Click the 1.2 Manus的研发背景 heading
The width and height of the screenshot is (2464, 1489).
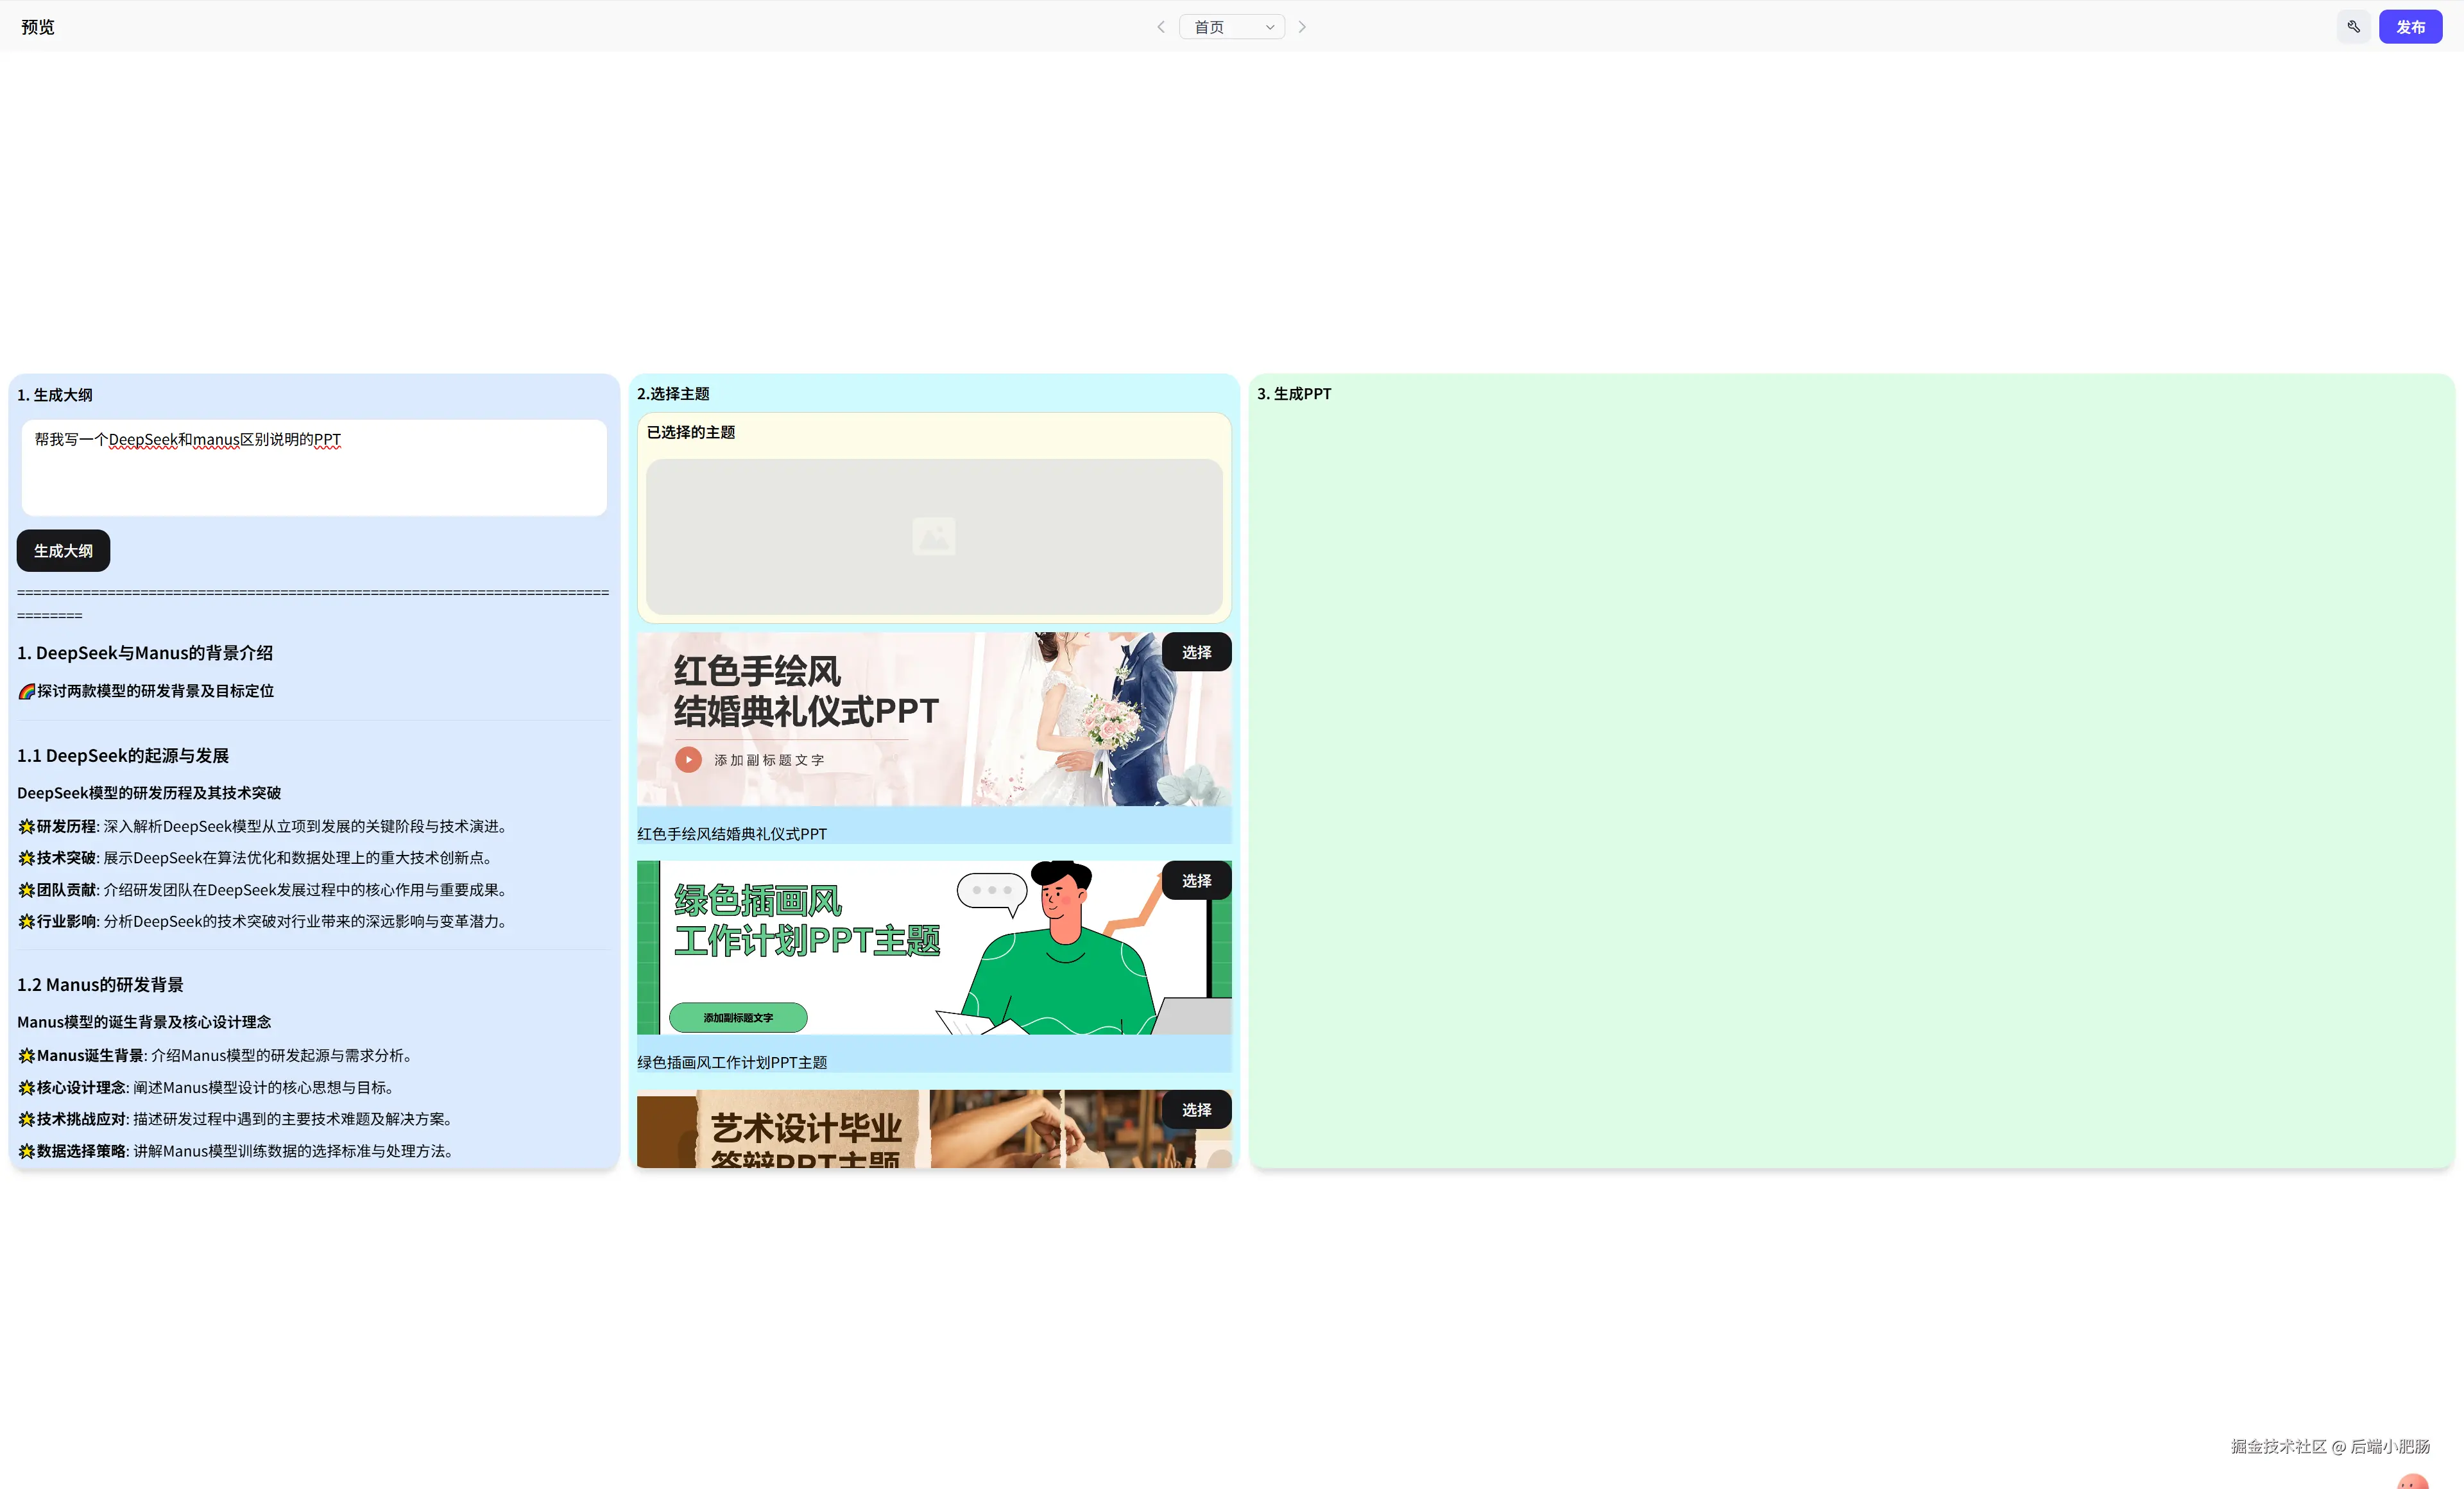tap(100, 985)
